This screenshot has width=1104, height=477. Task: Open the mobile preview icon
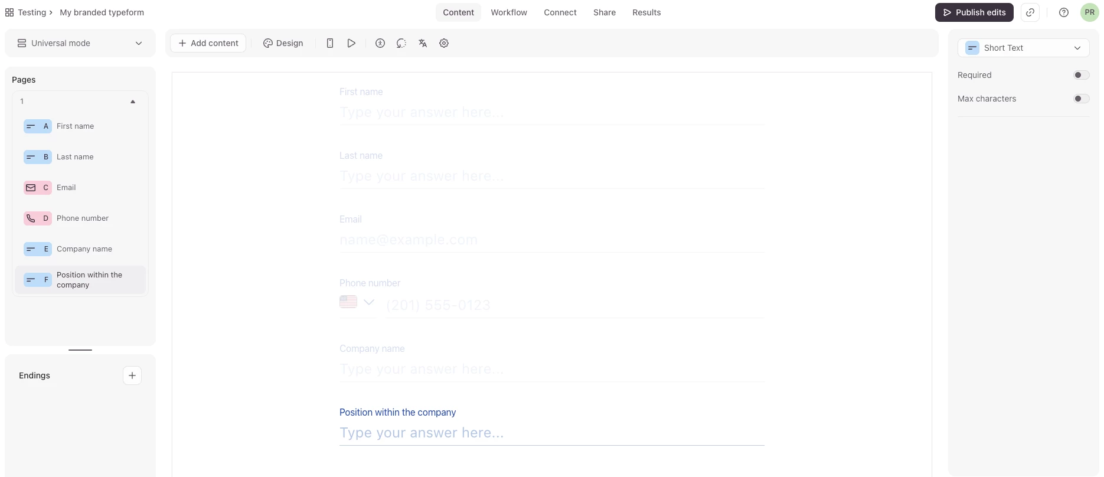click(x=330, y=43)
